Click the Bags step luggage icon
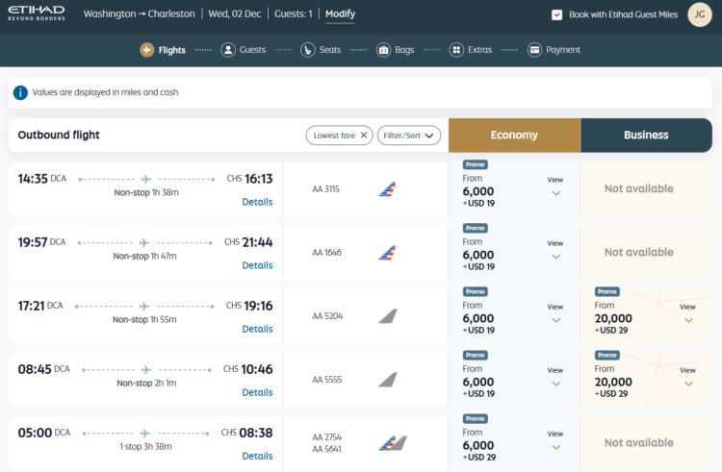This screenshot has width=722, height=472. tap(383, 50)
